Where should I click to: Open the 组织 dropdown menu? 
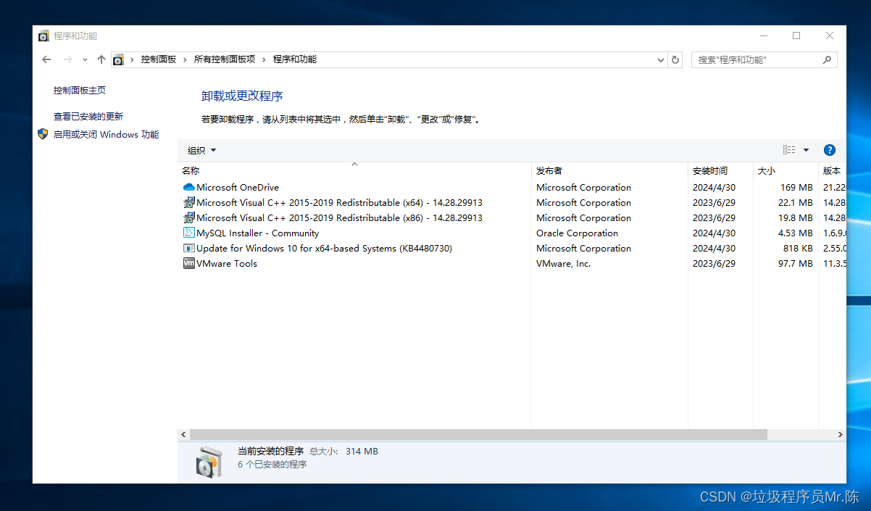click(x=201, y=150)
